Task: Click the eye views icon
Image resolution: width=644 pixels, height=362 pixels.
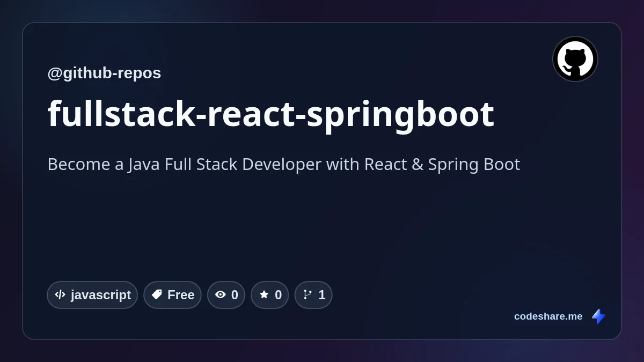Action: coord(221,294)
